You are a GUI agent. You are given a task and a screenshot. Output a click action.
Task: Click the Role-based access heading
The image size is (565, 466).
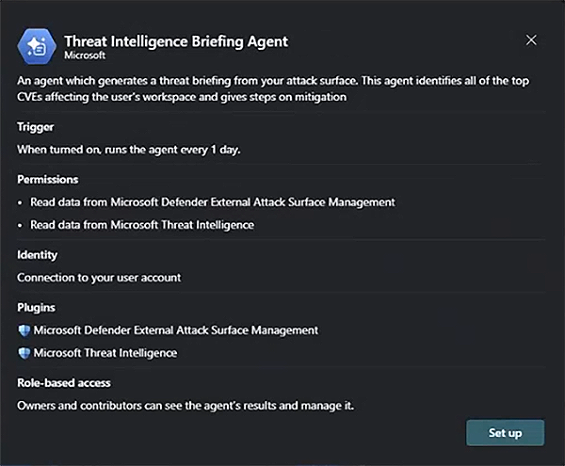64,382
